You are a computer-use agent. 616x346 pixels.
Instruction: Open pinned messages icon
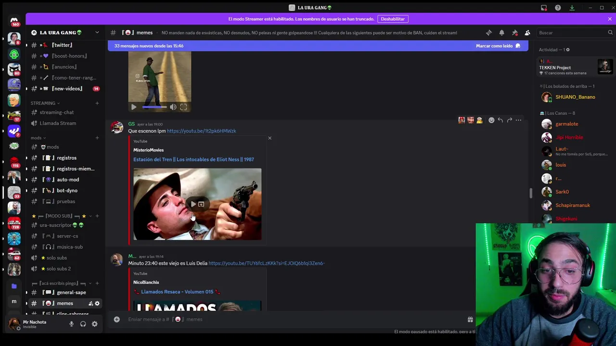click(x=514, y=33)
